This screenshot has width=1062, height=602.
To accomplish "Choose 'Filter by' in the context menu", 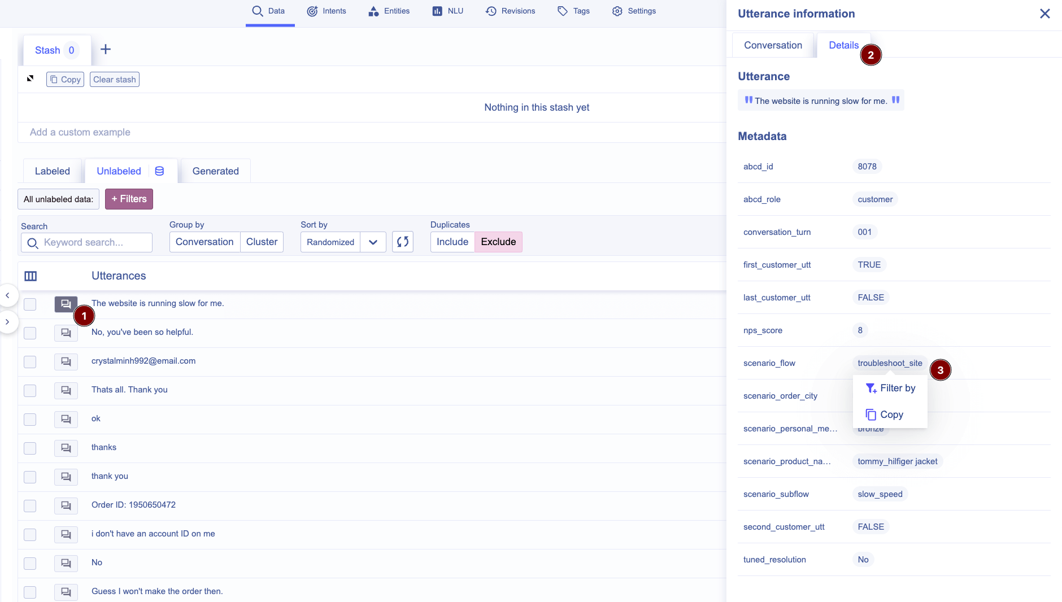I will pyautogui.click(x=890, y=388).
